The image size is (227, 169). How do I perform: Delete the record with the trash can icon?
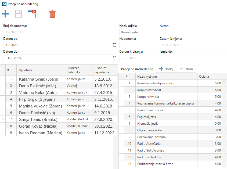pos(52,14)
